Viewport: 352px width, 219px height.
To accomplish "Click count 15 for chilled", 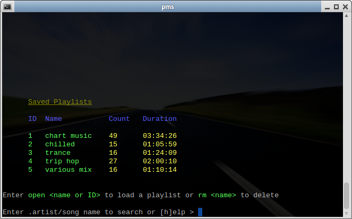I will coord(113,144).
